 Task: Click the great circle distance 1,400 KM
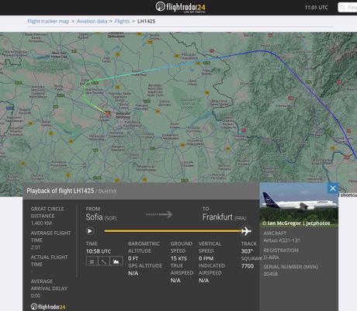[41, 223]
